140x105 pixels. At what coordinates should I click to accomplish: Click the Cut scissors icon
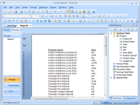[38, 12]
